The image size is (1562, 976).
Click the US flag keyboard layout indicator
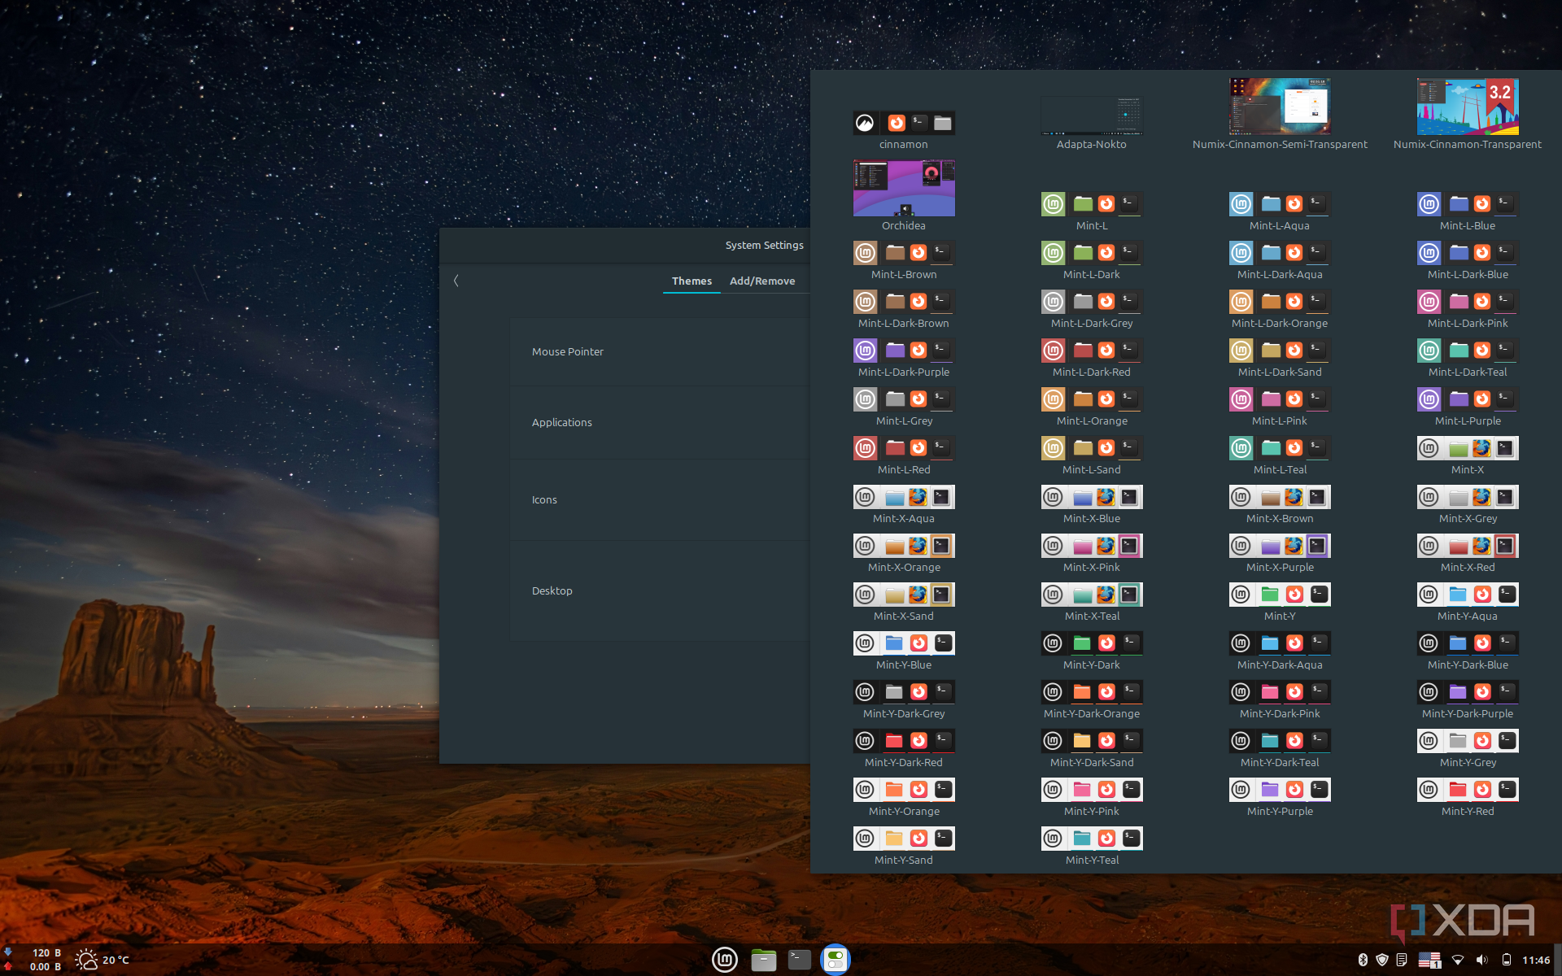pos(1429,960)
